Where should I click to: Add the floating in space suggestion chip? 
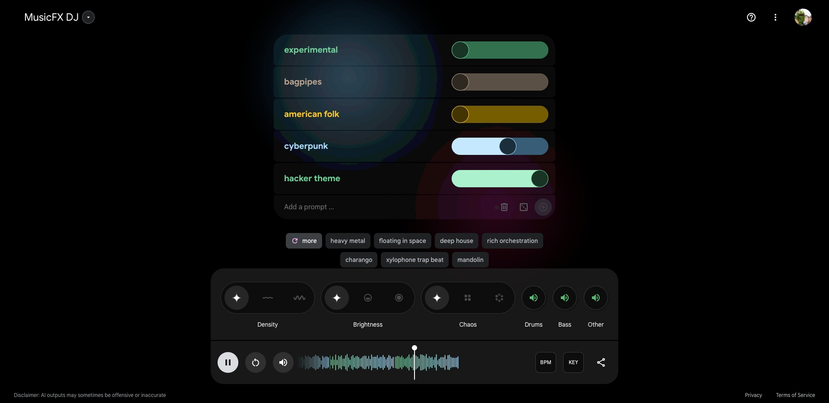coord(402,241)
